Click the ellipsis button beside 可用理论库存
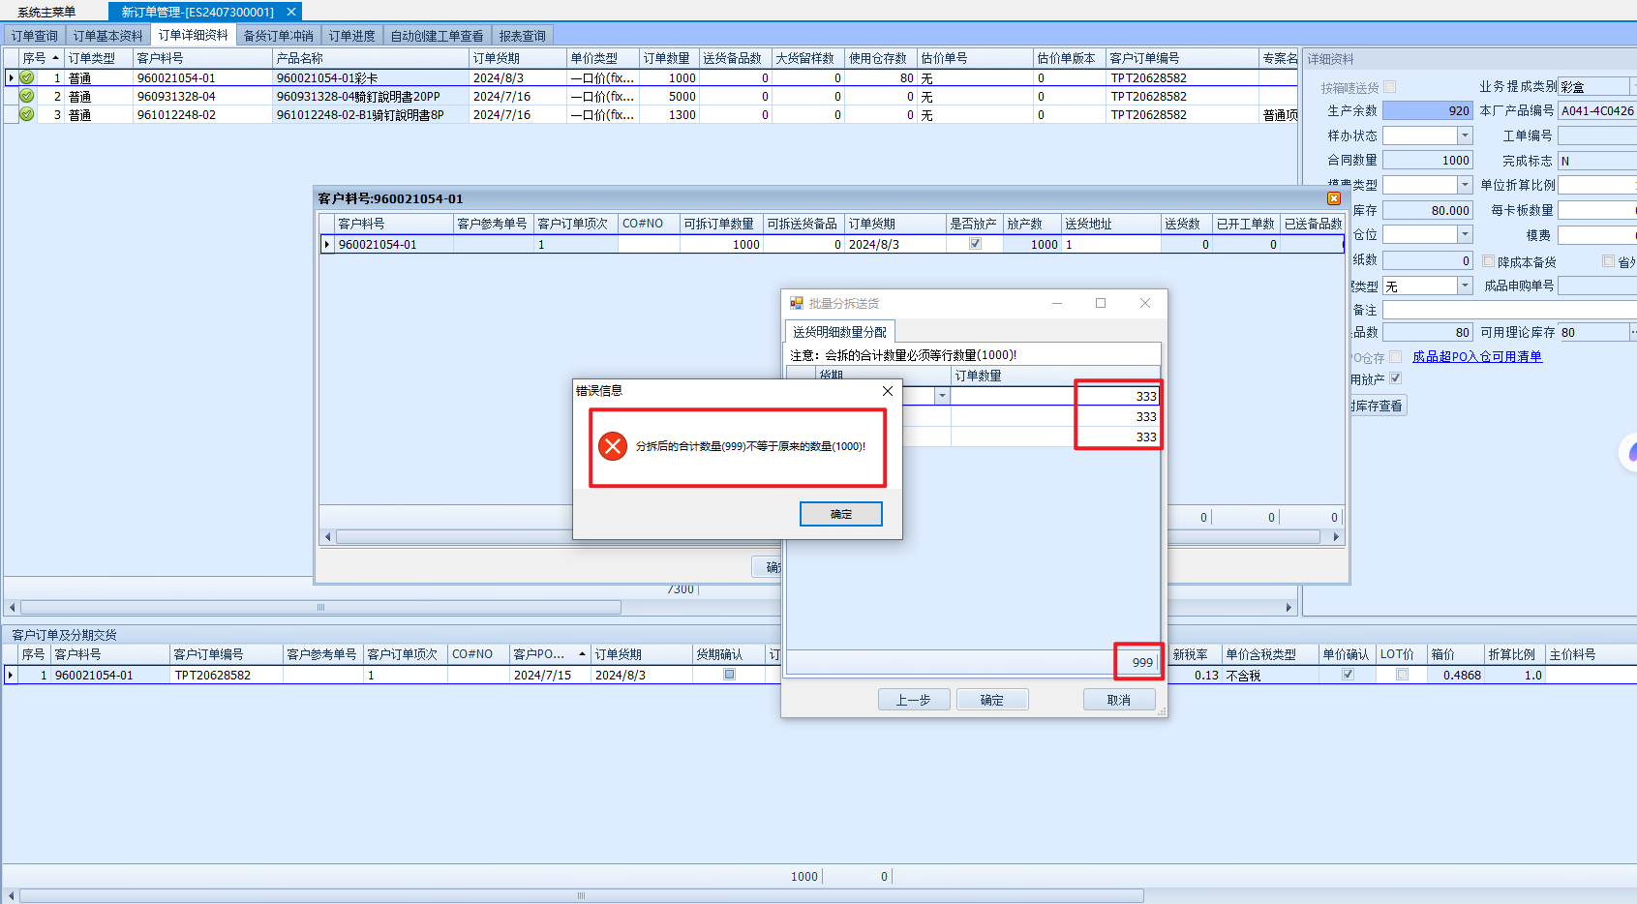This screenshot has height=904, width=1637. 1632,332
